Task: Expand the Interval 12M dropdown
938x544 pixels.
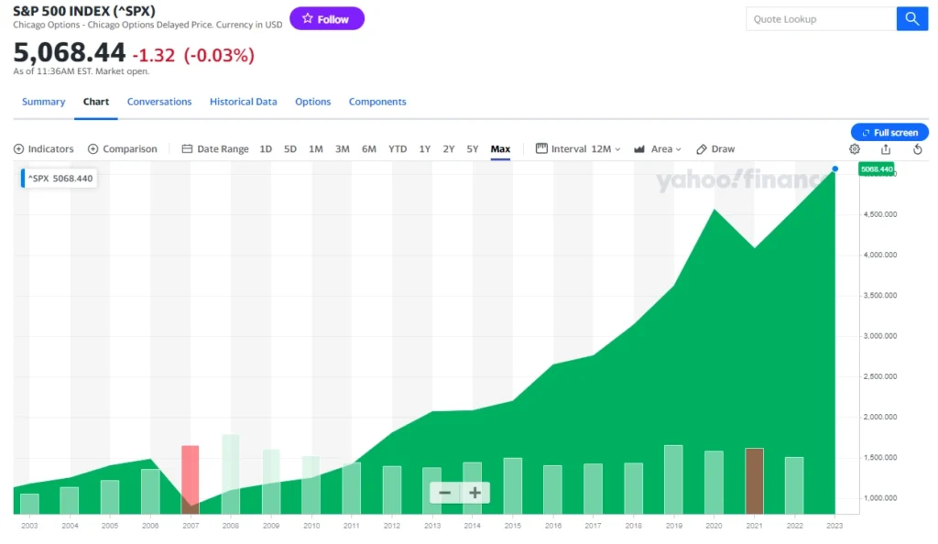Action: point(578,149)
